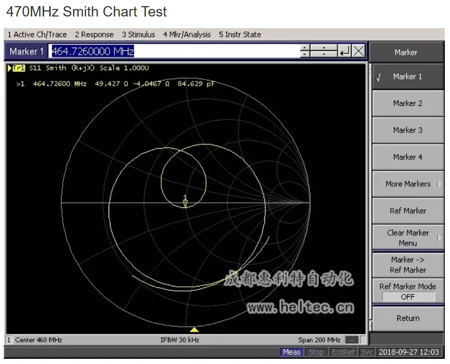Click the small button beside Span 200 MHz

point(351,340)
